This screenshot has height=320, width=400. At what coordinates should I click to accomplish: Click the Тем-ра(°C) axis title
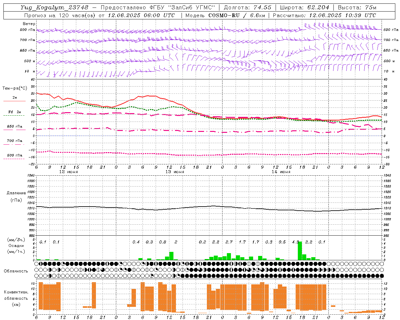coord(15,88)
